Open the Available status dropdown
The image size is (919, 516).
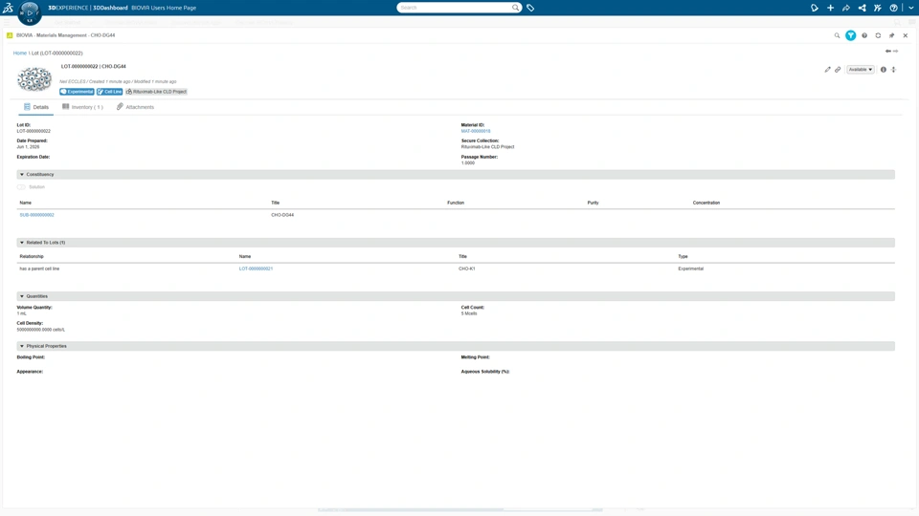(860, 70)
